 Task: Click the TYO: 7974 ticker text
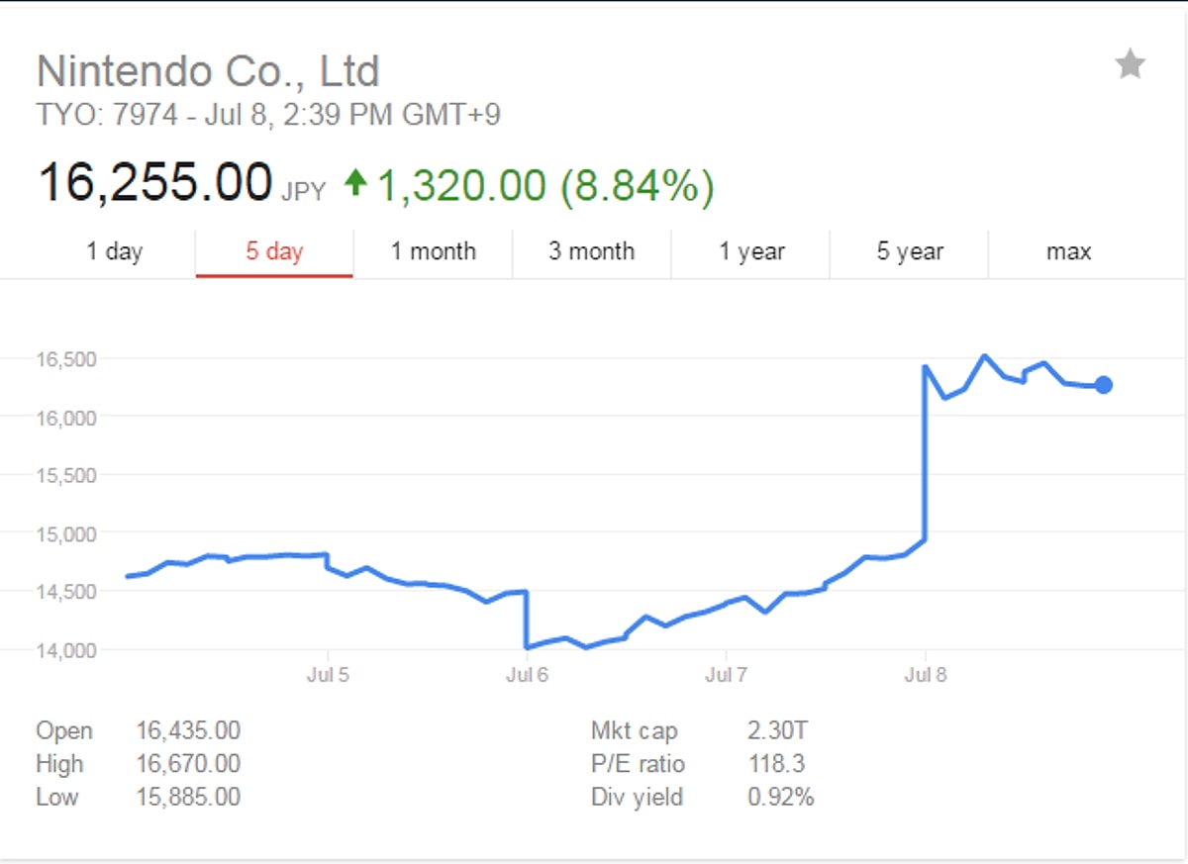107,116
